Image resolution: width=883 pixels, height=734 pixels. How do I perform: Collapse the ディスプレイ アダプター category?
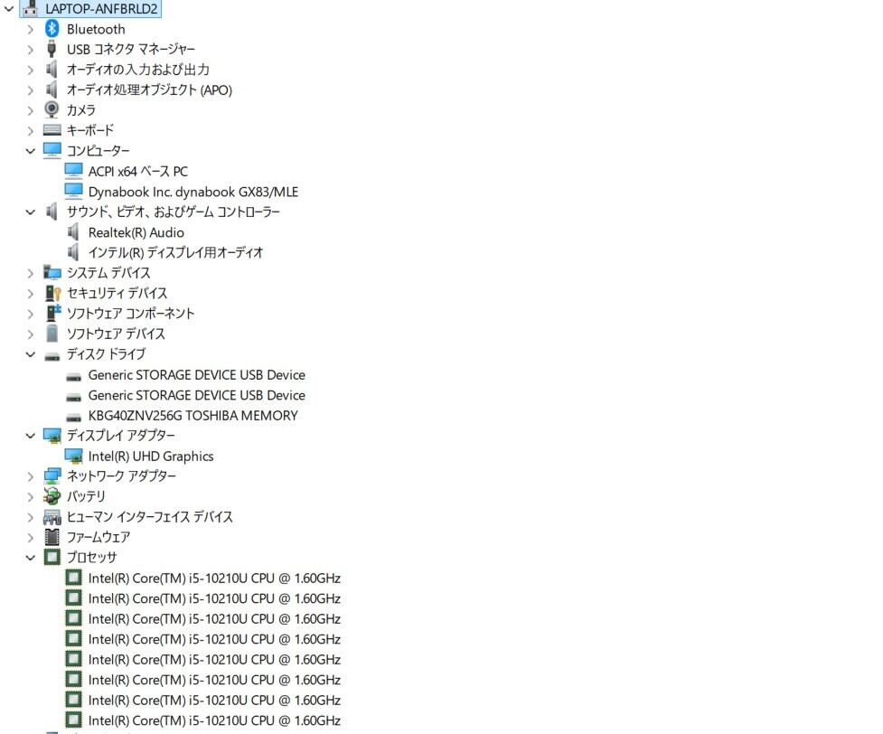point(31,436)
